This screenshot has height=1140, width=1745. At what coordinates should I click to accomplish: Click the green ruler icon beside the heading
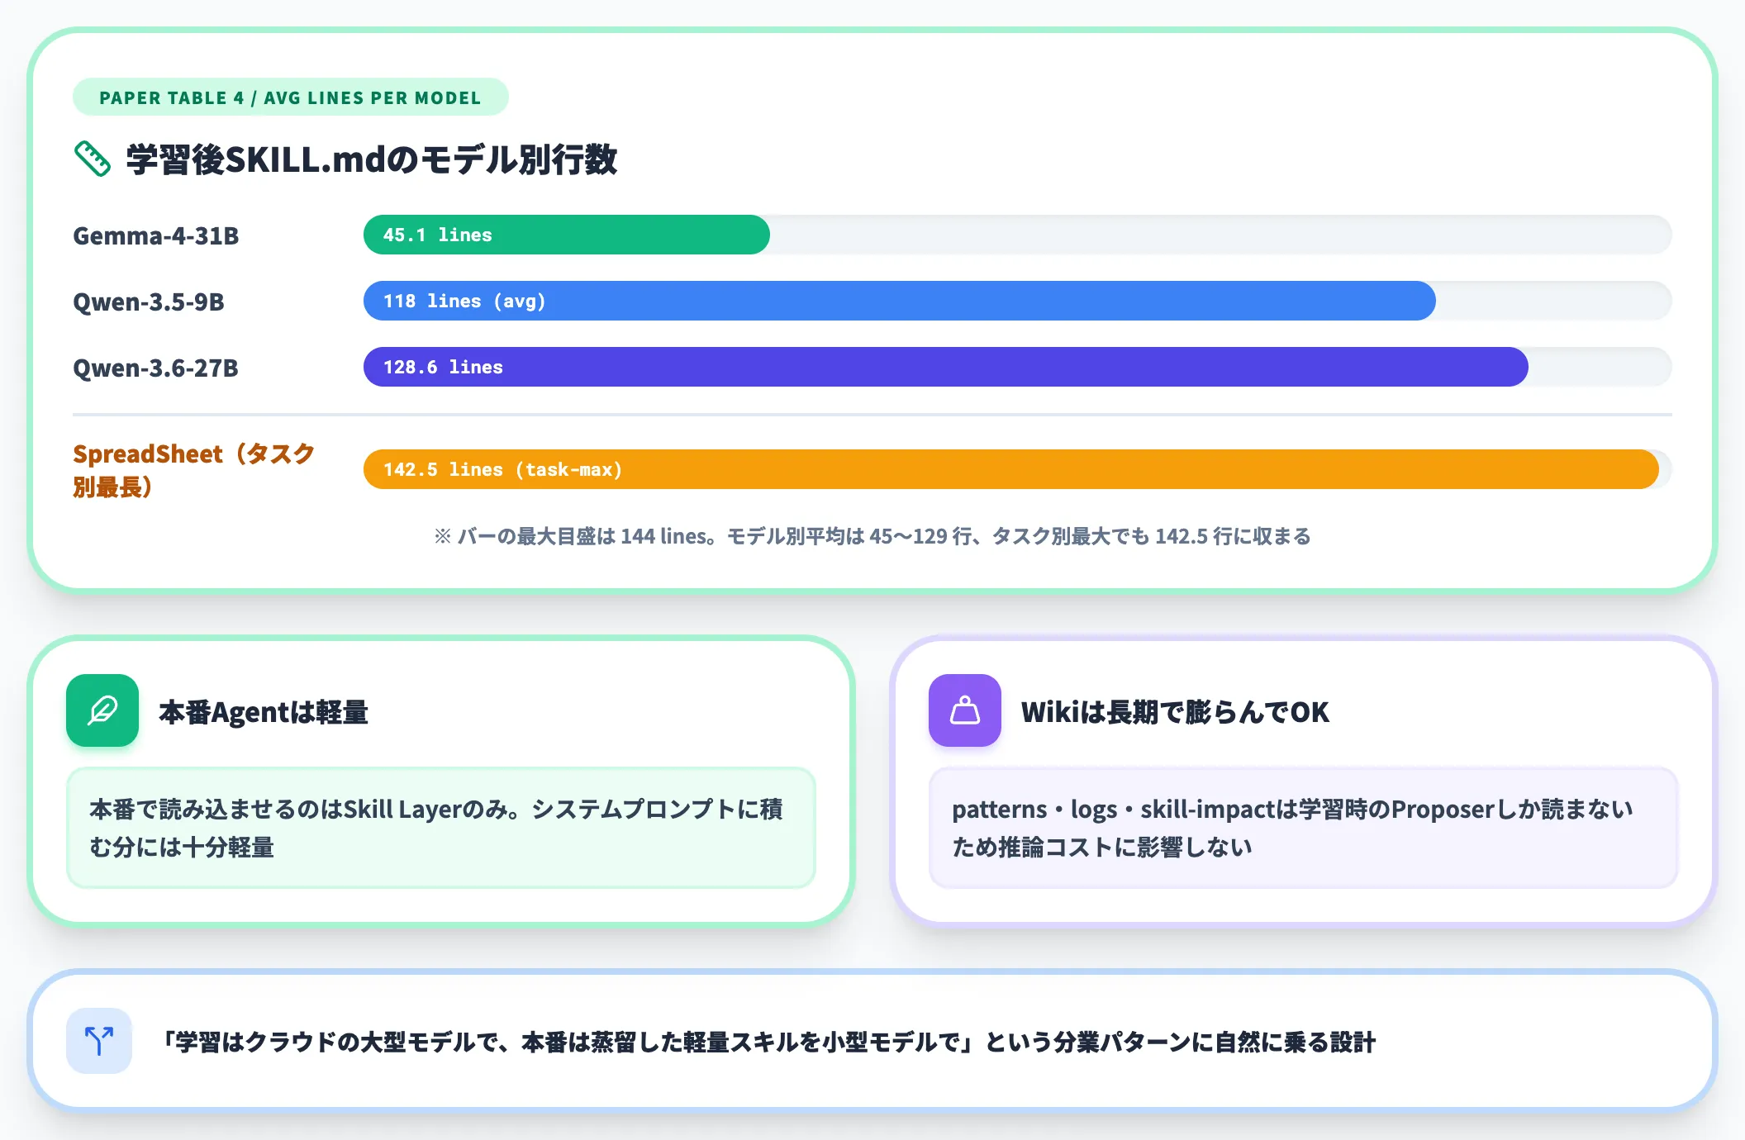[93, 159]
